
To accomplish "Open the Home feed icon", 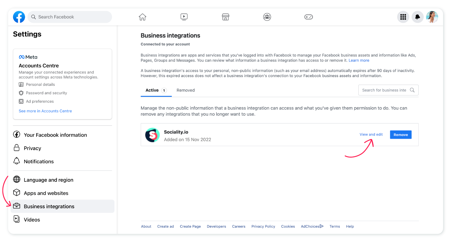I will (x=143, y=17).
